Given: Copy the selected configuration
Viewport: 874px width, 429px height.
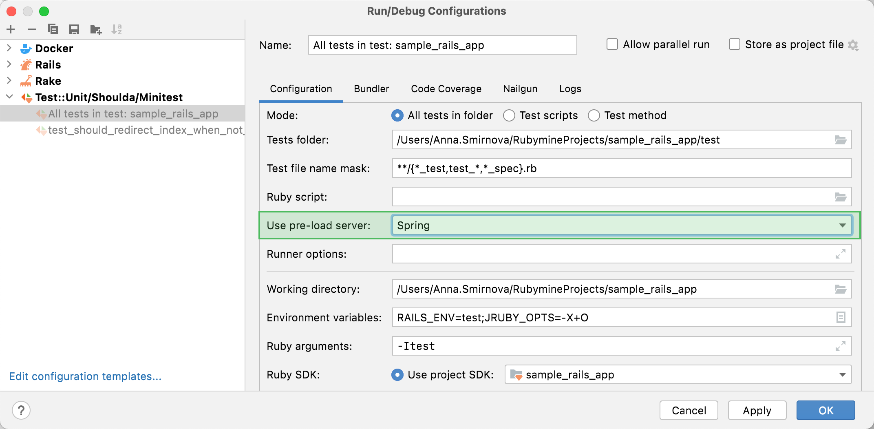Looking at the screenshot, I should pyautogui.click(x=53, y=29).
